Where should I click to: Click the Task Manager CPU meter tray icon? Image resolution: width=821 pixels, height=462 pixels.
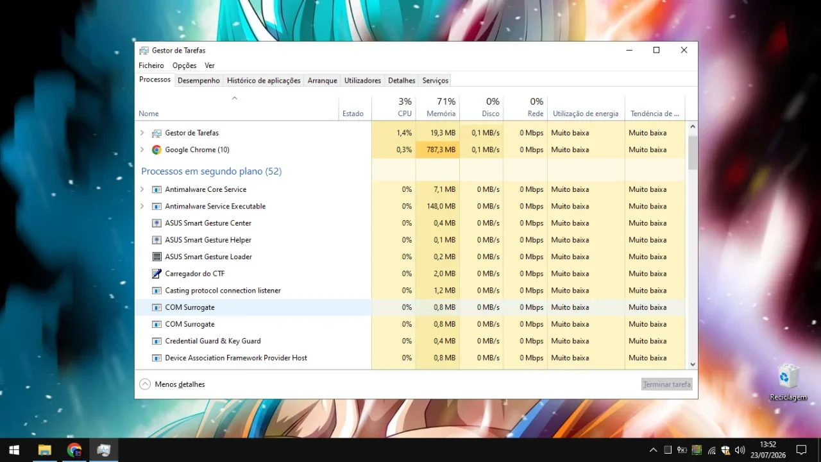697,450
